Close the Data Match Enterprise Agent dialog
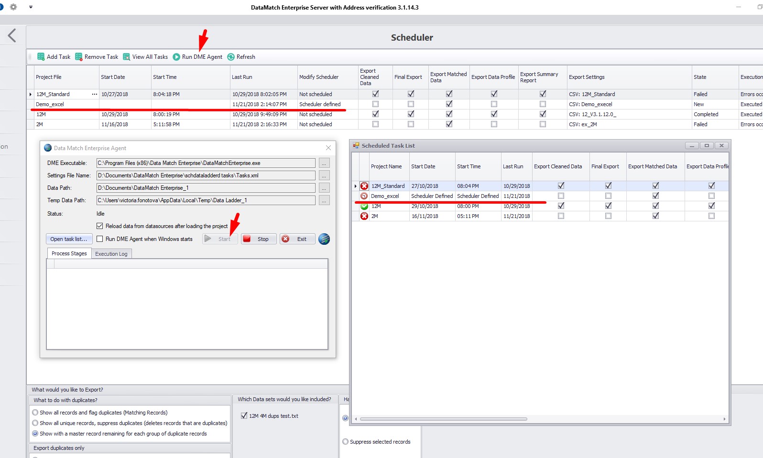This screenshot has height=458, width=763. pyautogui.click(x=328, y=148)
